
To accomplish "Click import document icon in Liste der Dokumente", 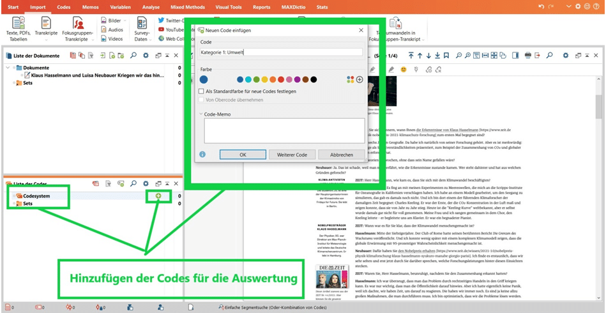I will coord(102,56).
